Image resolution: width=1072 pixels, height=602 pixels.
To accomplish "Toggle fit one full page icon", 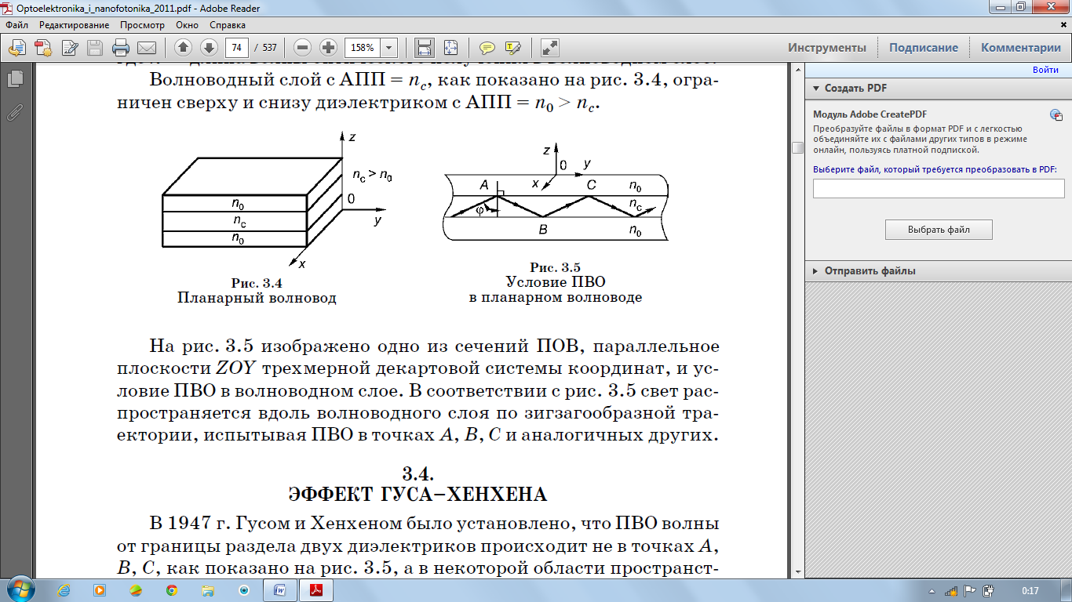I will pos(450,47).
